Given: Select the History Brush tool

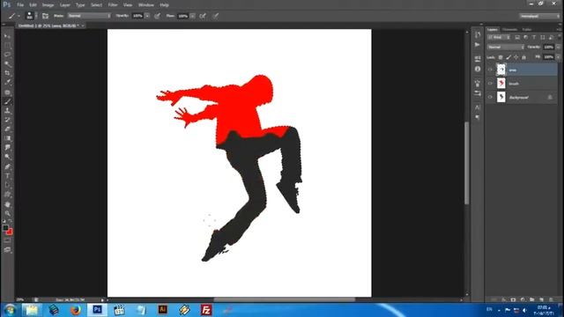Looking at the screenshot, I should pos(7,120).
